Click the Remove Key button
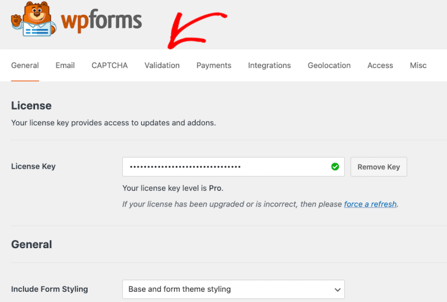Screen dimensions: 447x302 point(378,167)
